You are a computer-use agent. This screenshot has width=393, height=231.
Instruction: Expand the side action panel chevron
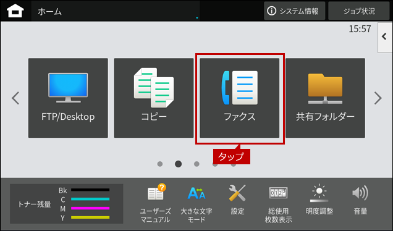385,37
